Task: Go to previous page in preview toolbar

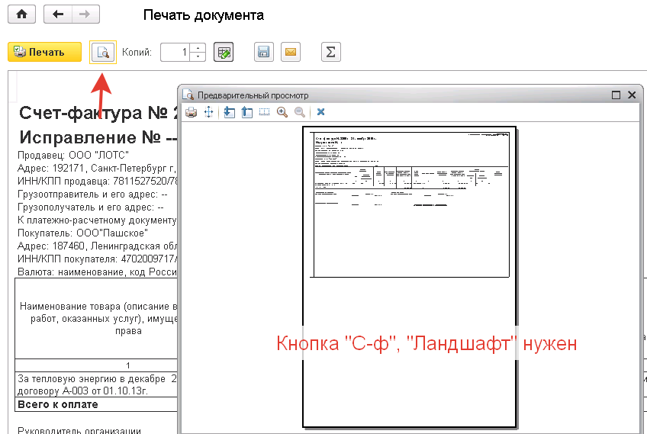Action: (246, 112)
